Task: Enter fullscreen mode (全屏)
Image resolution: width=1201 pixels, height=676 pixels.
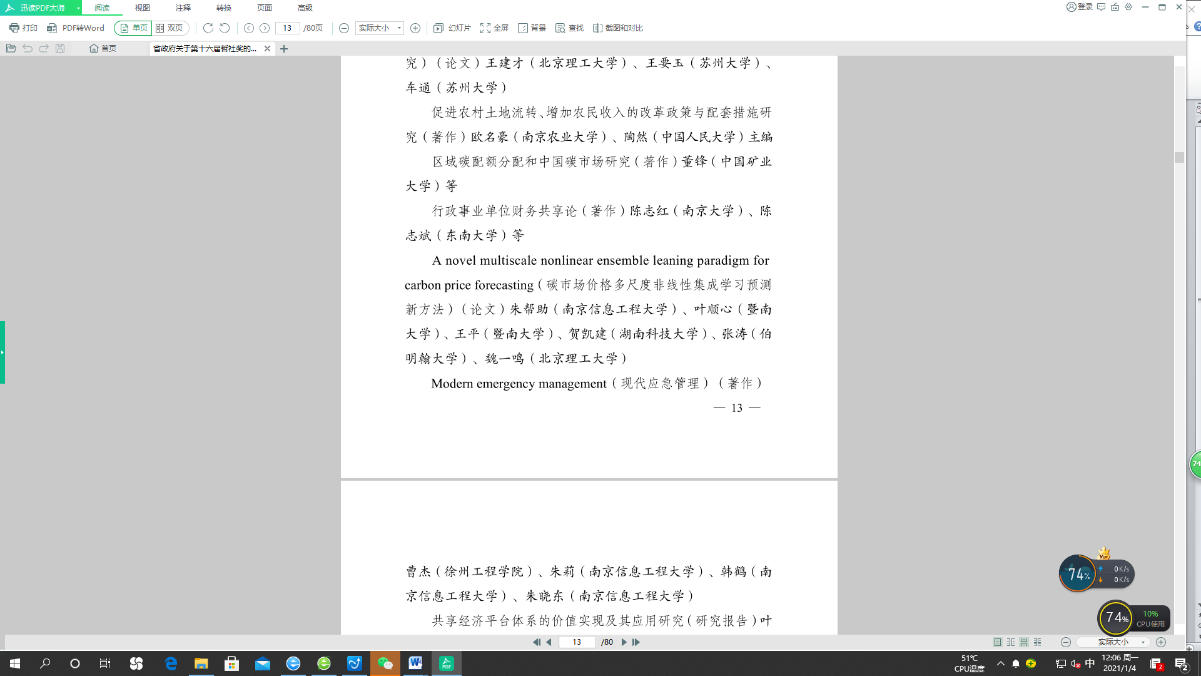Action: [x=494, y=28]
